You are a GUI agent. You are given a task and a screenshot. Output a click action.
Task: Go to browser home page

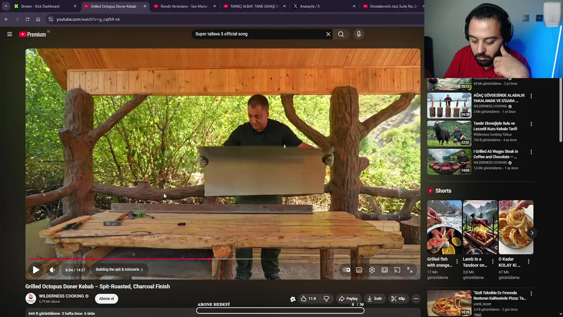(x=38, y=19)
